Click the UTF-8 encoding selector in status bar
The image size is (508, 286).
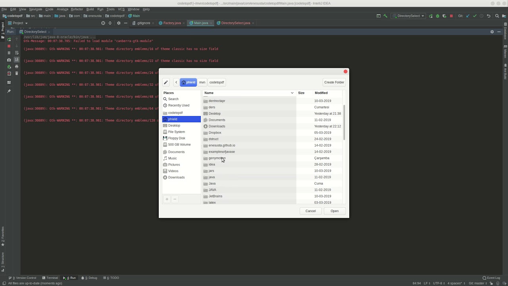[x=438, y=283]
